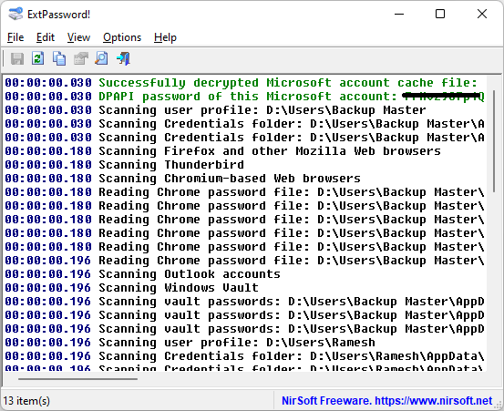Open the Edit menu
The width and height of the screenshot is (504, 411).
(46, 37)
